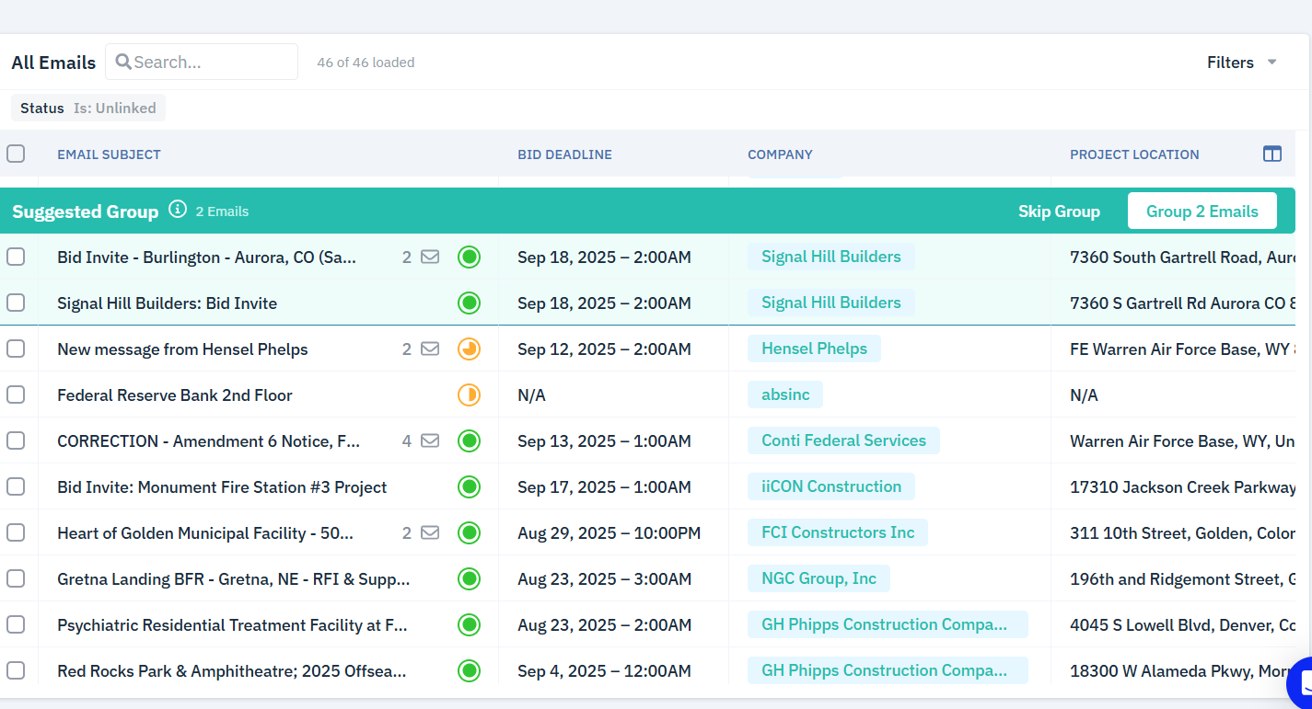Check the Federal Reserve Bank 2nd Floor row
The width and height of the screenshot is (1312, 709).
pos(16,395)
